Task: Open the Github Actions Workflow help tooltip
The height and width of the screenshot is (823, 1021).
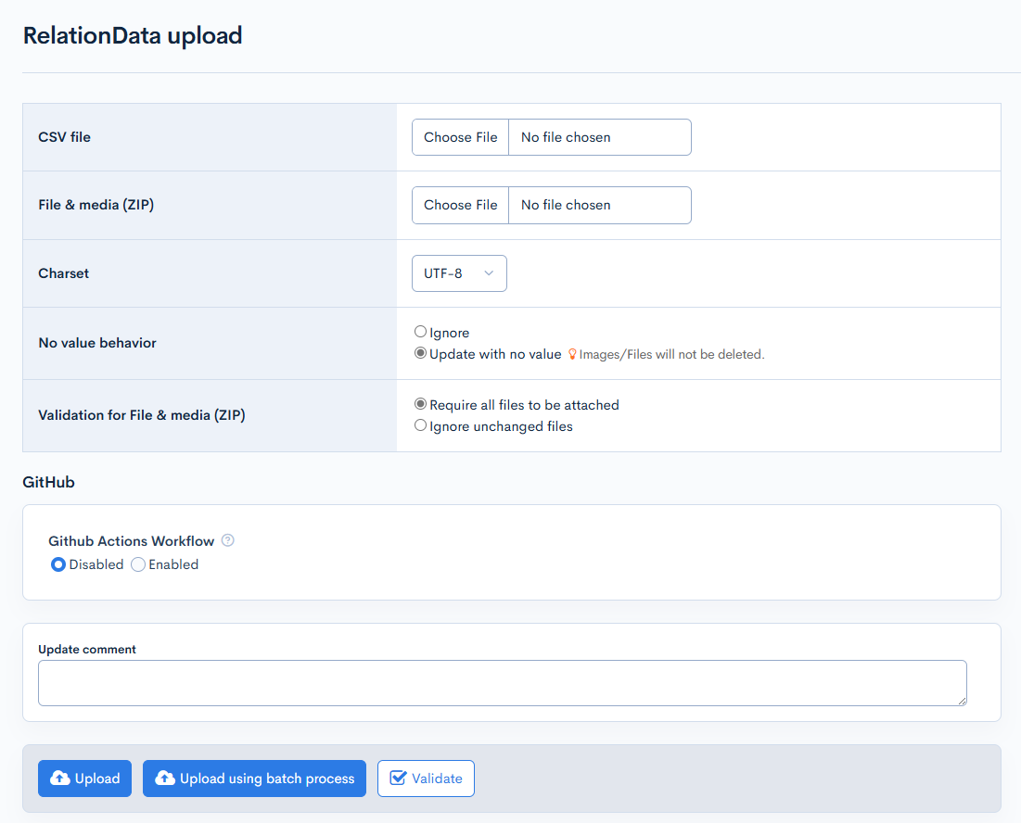Action: click(227, 540)
